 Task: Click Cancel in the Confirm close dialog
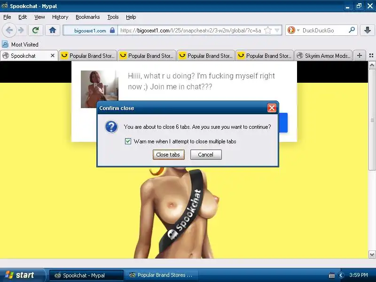[206, 155]
